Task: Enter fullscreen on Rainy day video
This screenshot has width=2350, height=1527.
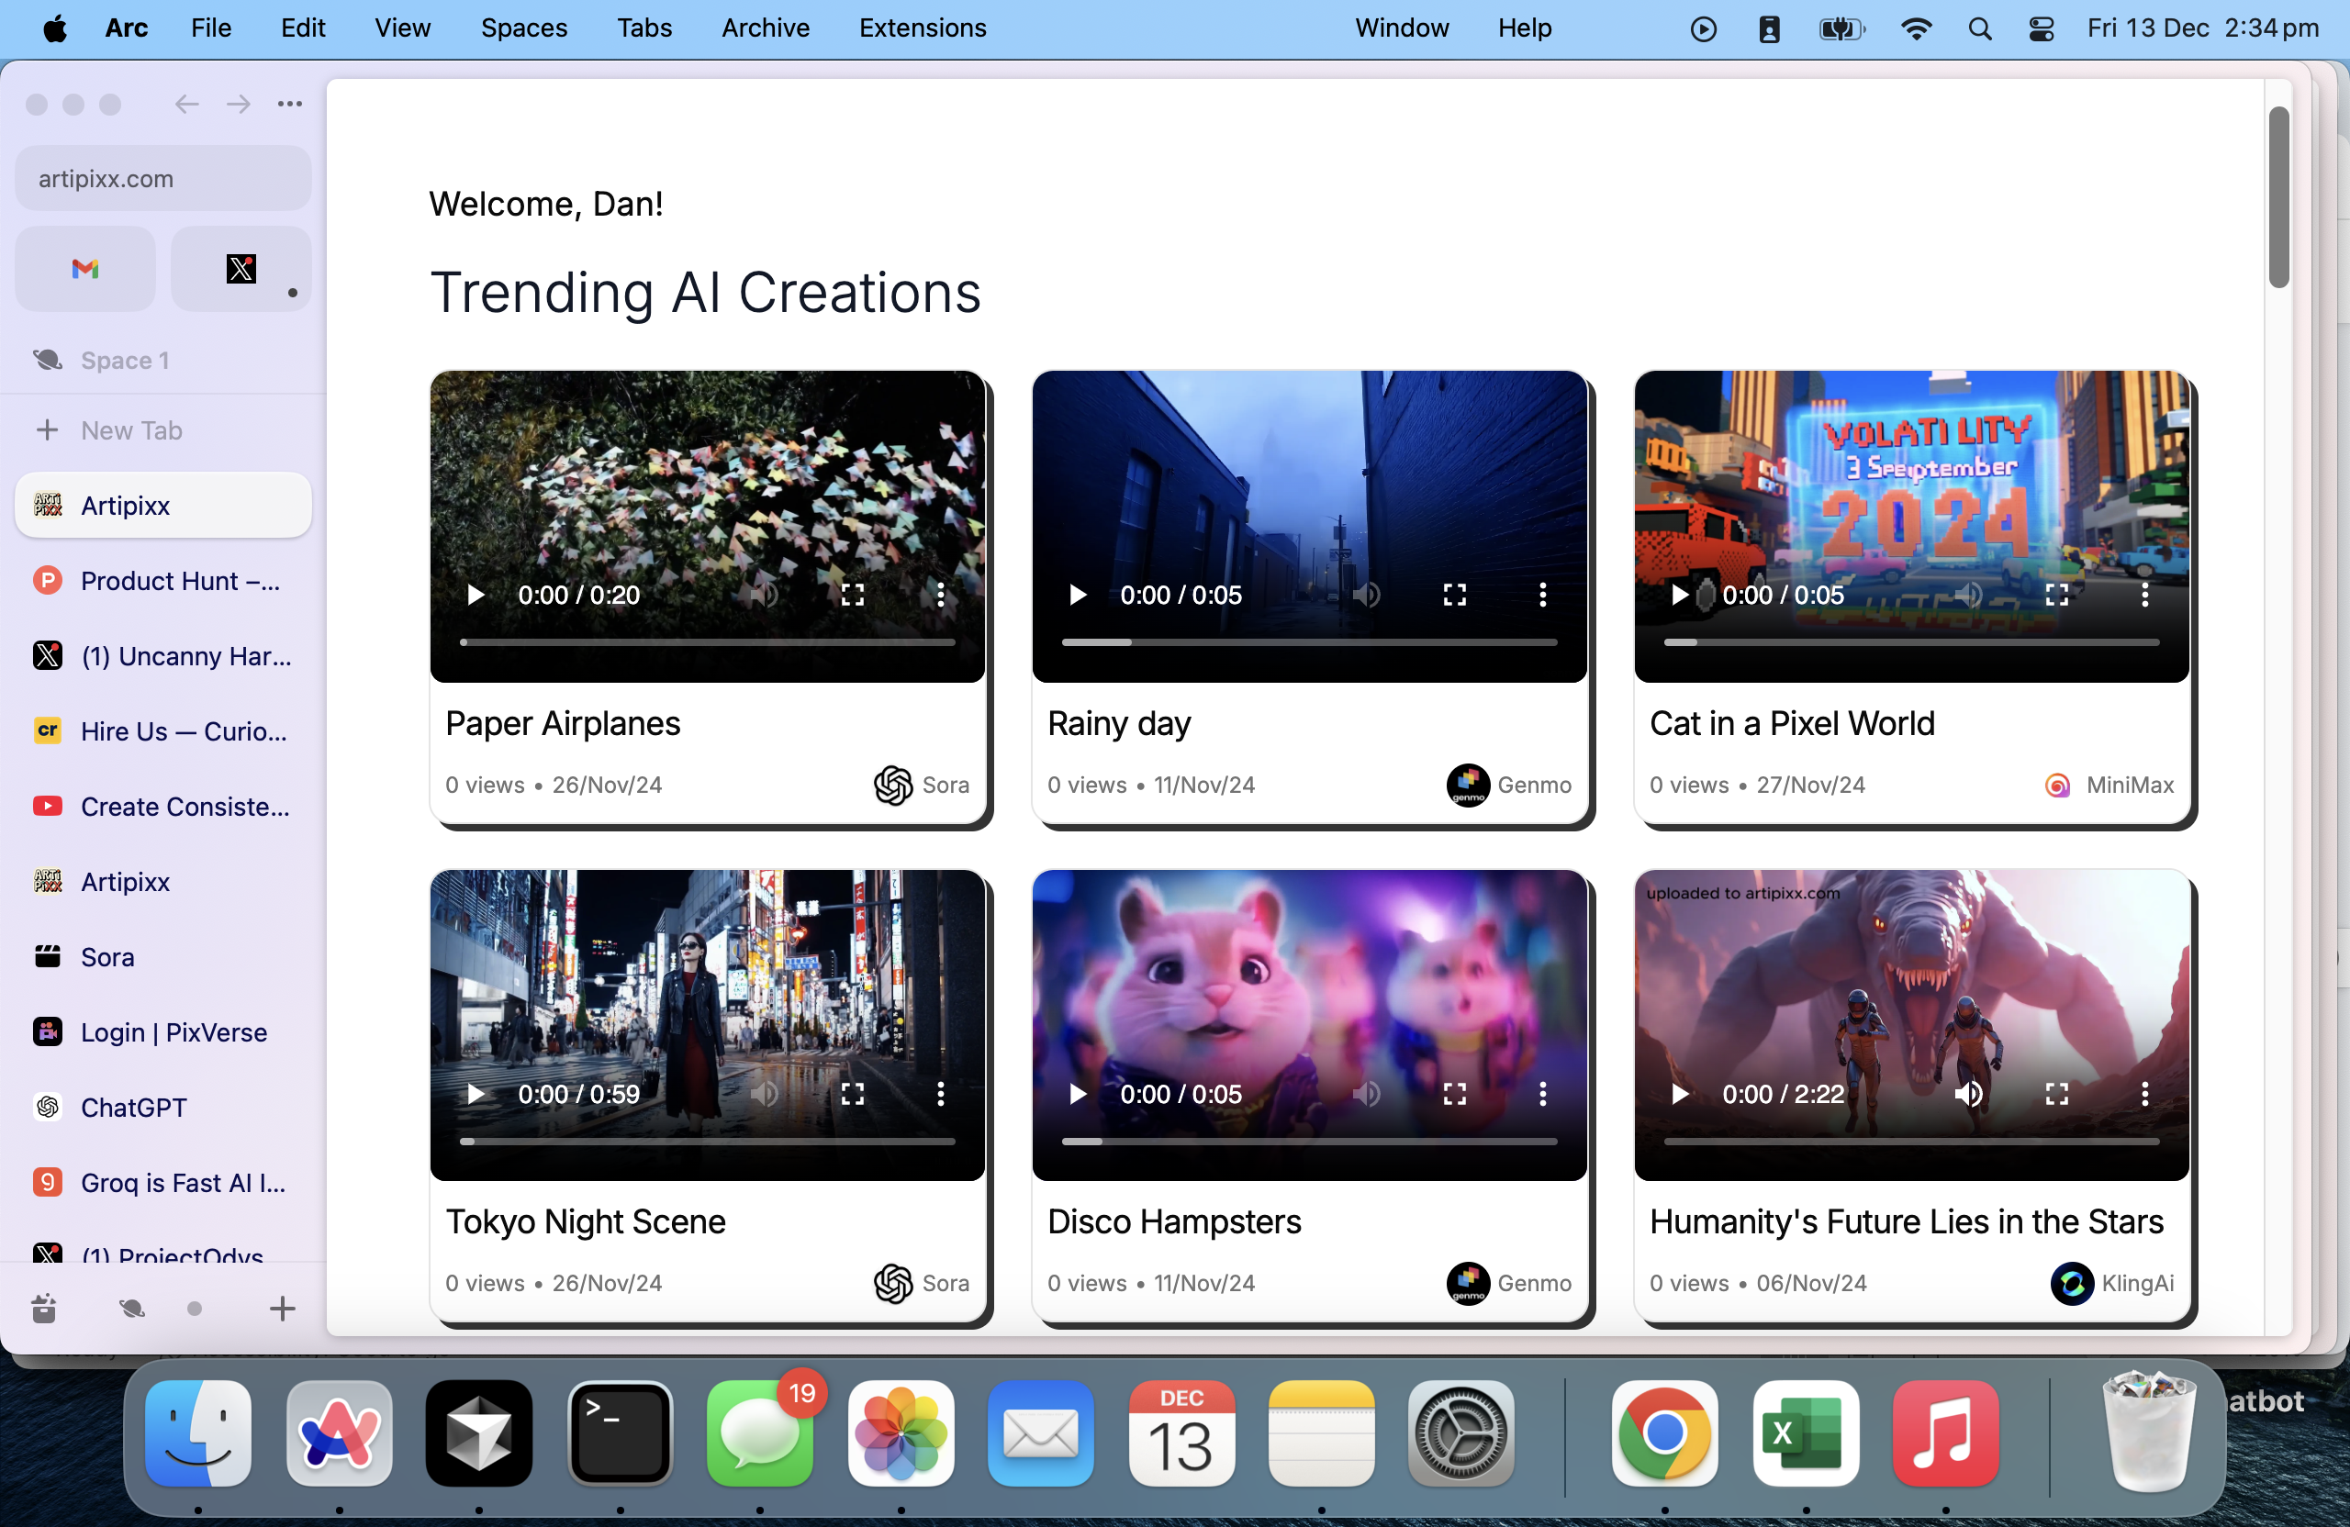Action: point(1454,595)
